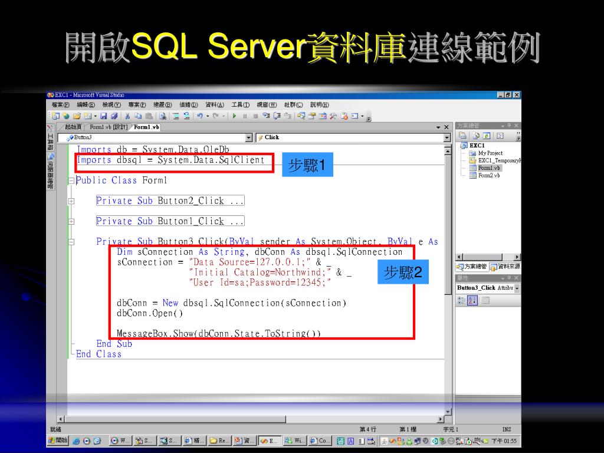Click the Toolbox wrench icon in toolbar
604x453 pixels.
pos(333,116)
